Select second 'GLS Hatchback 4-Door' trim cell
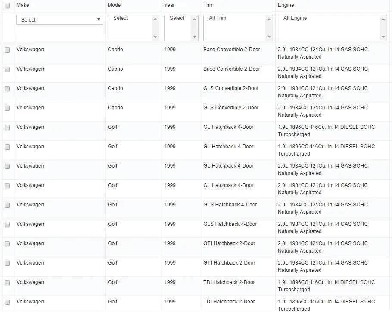 (x=230, y=224)
